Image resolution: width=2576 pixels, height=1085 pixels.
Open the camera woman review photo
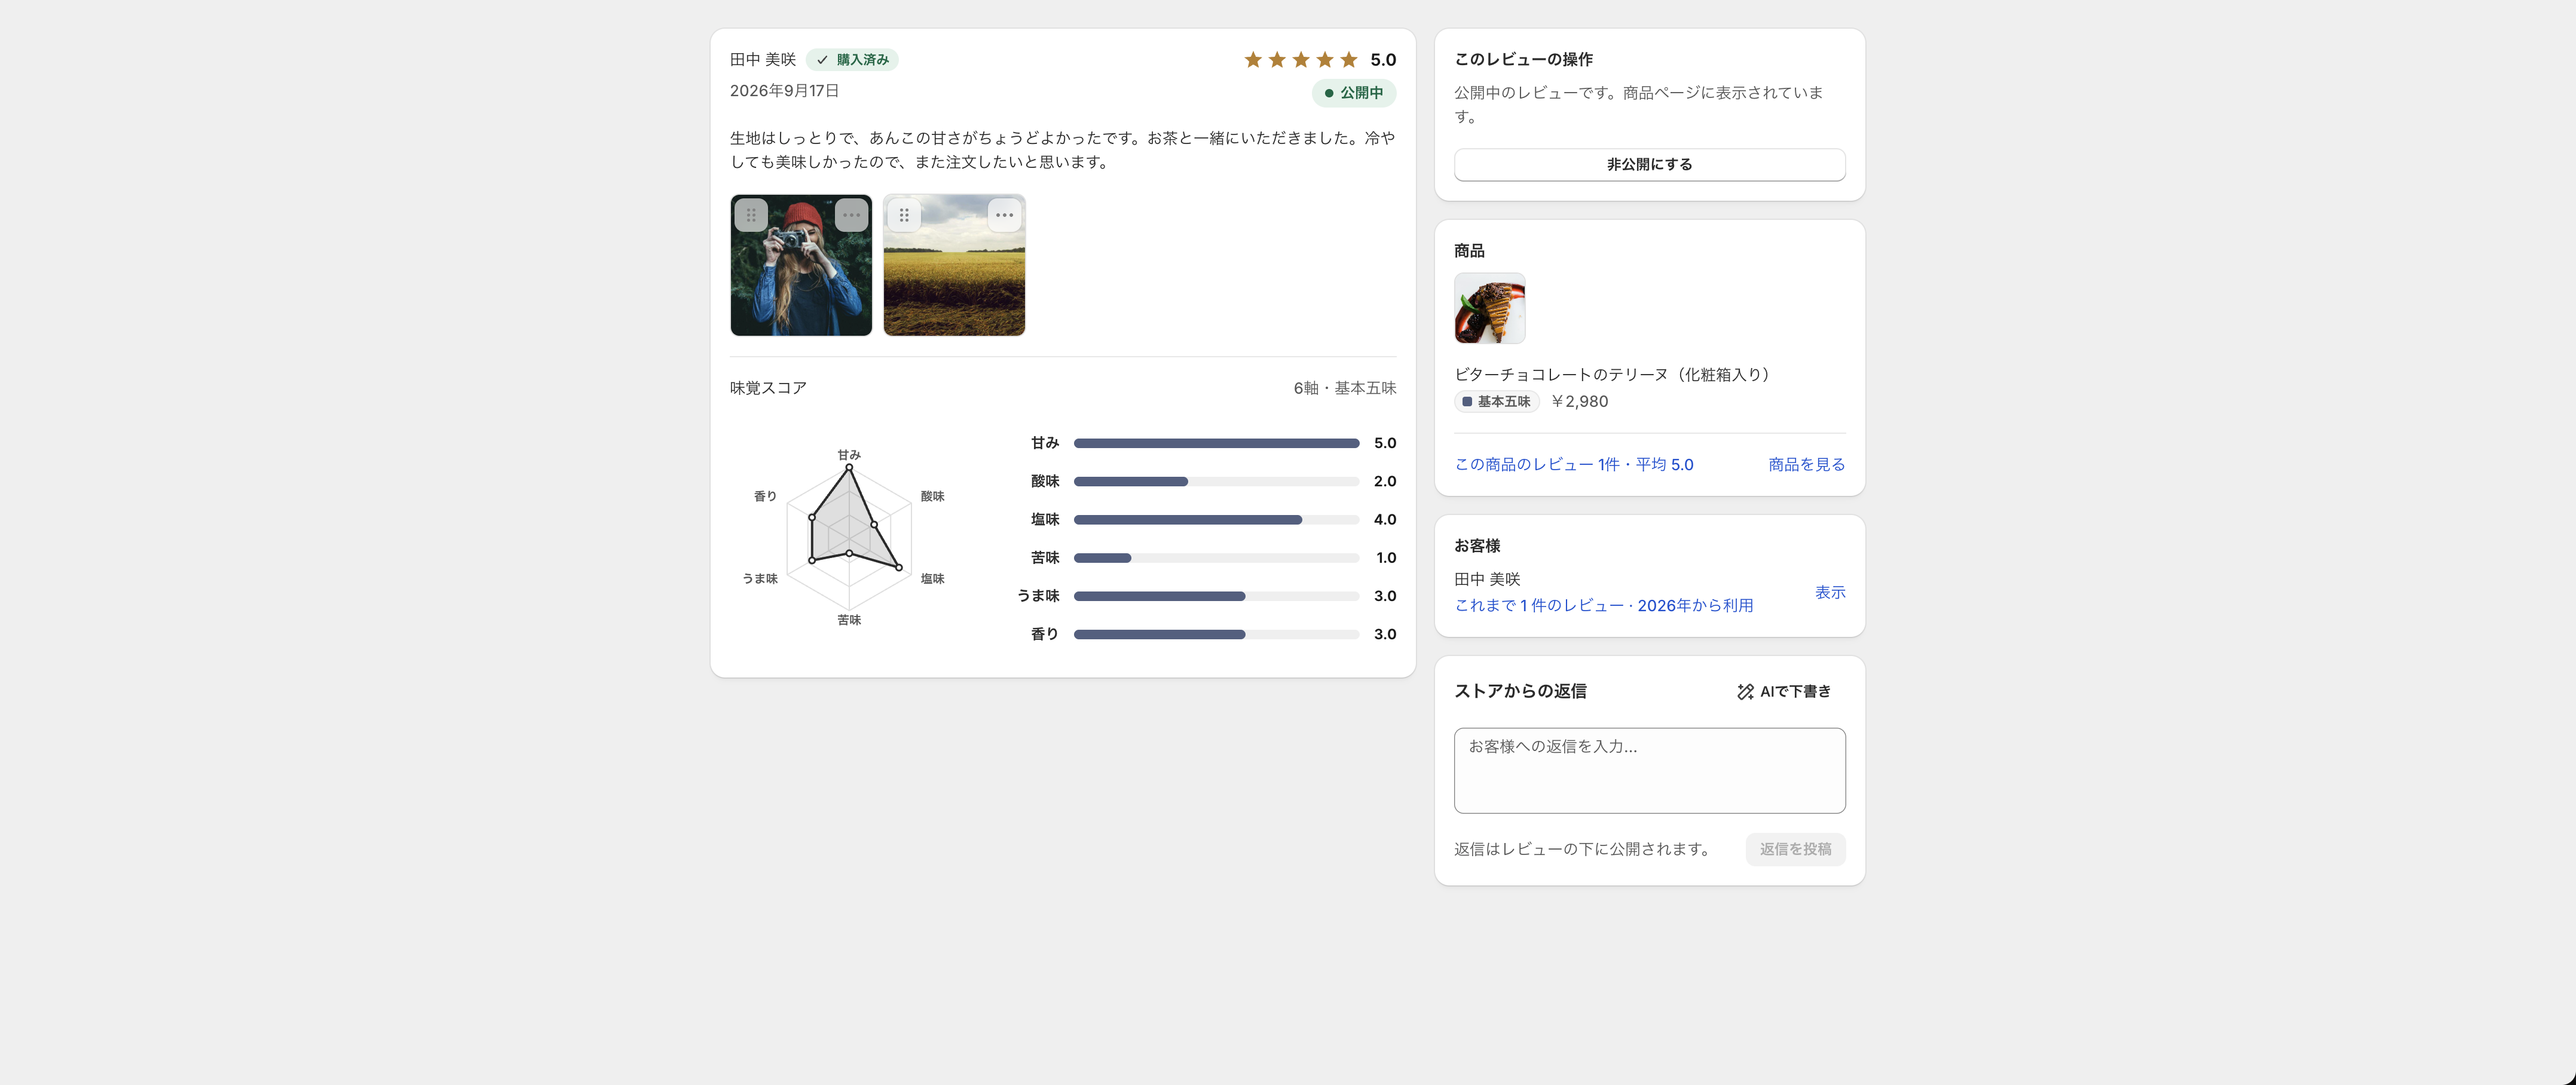point(801,265)
